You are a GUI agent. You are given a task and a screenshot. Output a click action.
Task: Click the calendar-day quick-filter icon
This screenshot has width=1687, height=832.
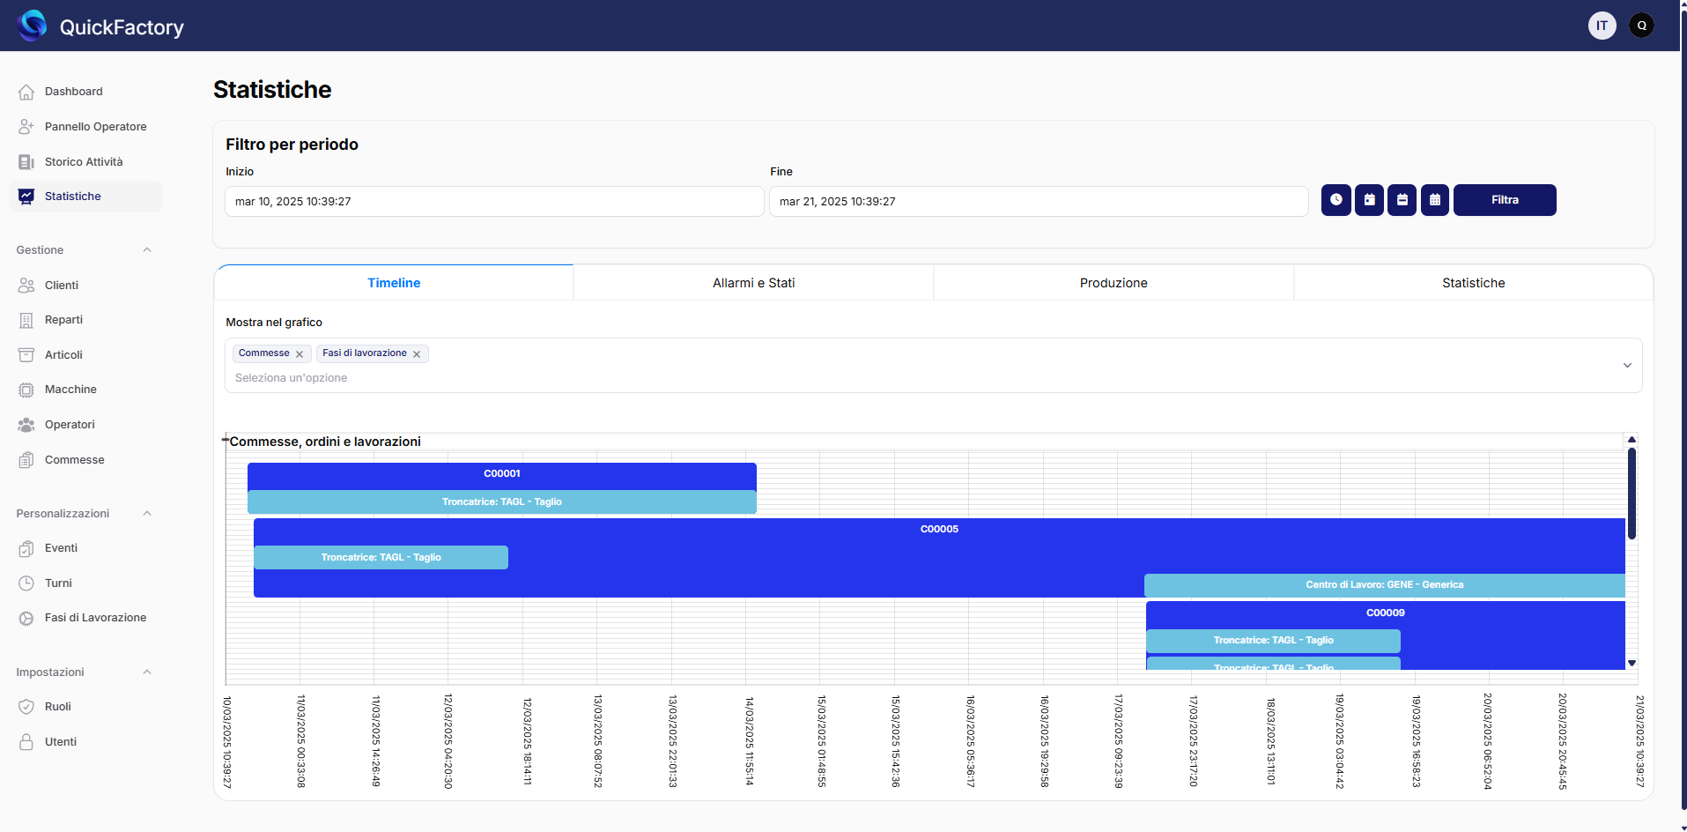click(1369, 200)
